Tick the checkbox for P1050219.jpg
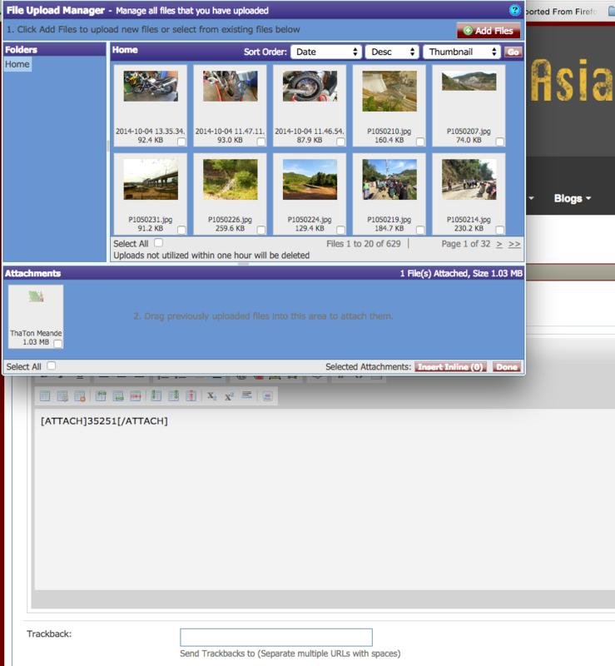The height and width of the screenshot is (666, 615). pyautogui.click(x=420, y=230)
